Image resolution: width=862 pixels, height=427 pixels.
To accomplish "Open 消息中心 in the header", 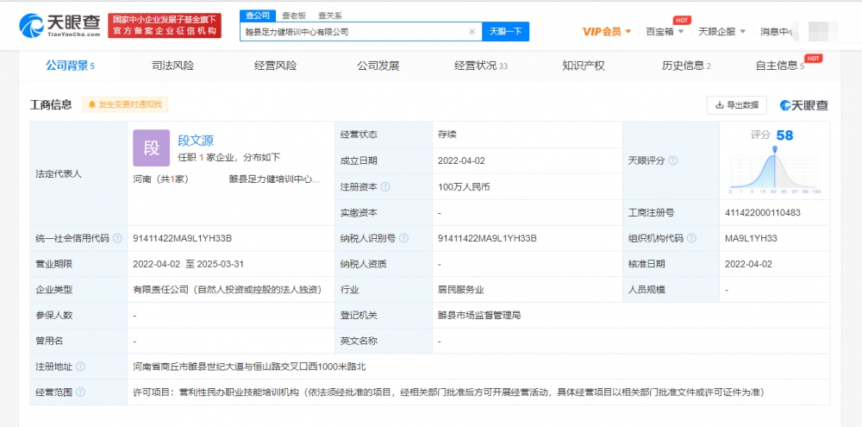I will point(777,32).
